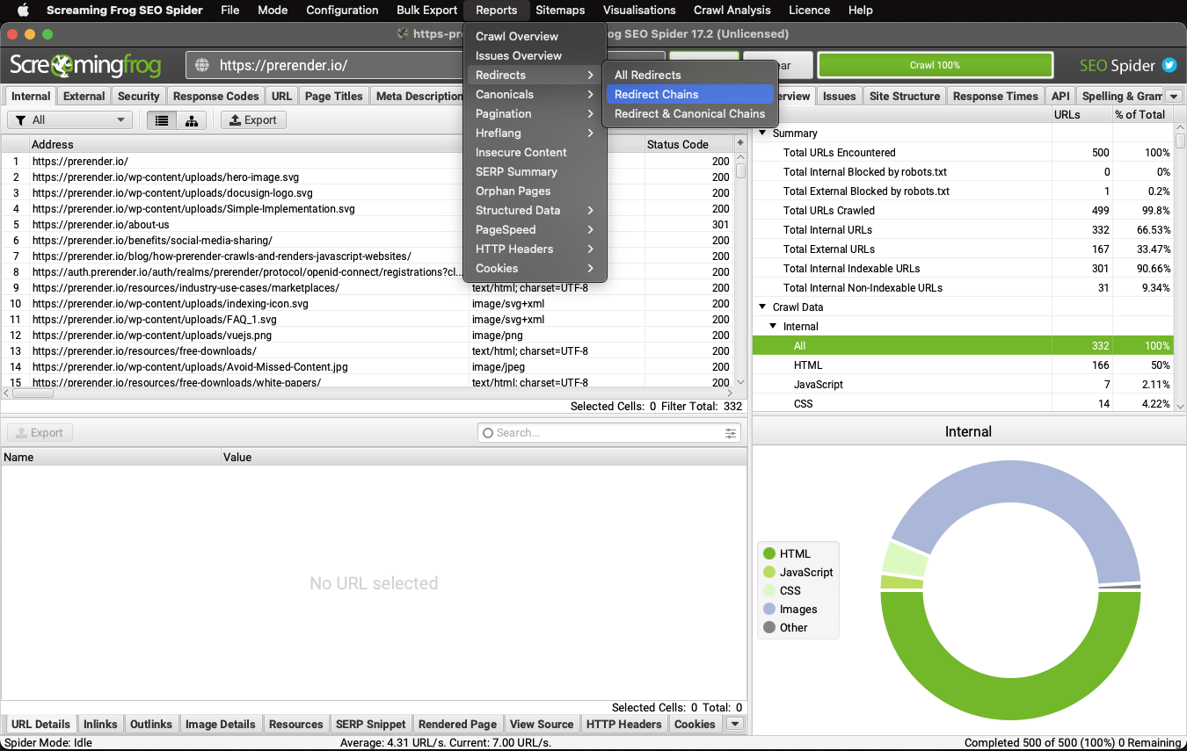This screenshot has width=1187, height=751.
Task: Open the All filter dropdown
Action: [x=69, y=120]
